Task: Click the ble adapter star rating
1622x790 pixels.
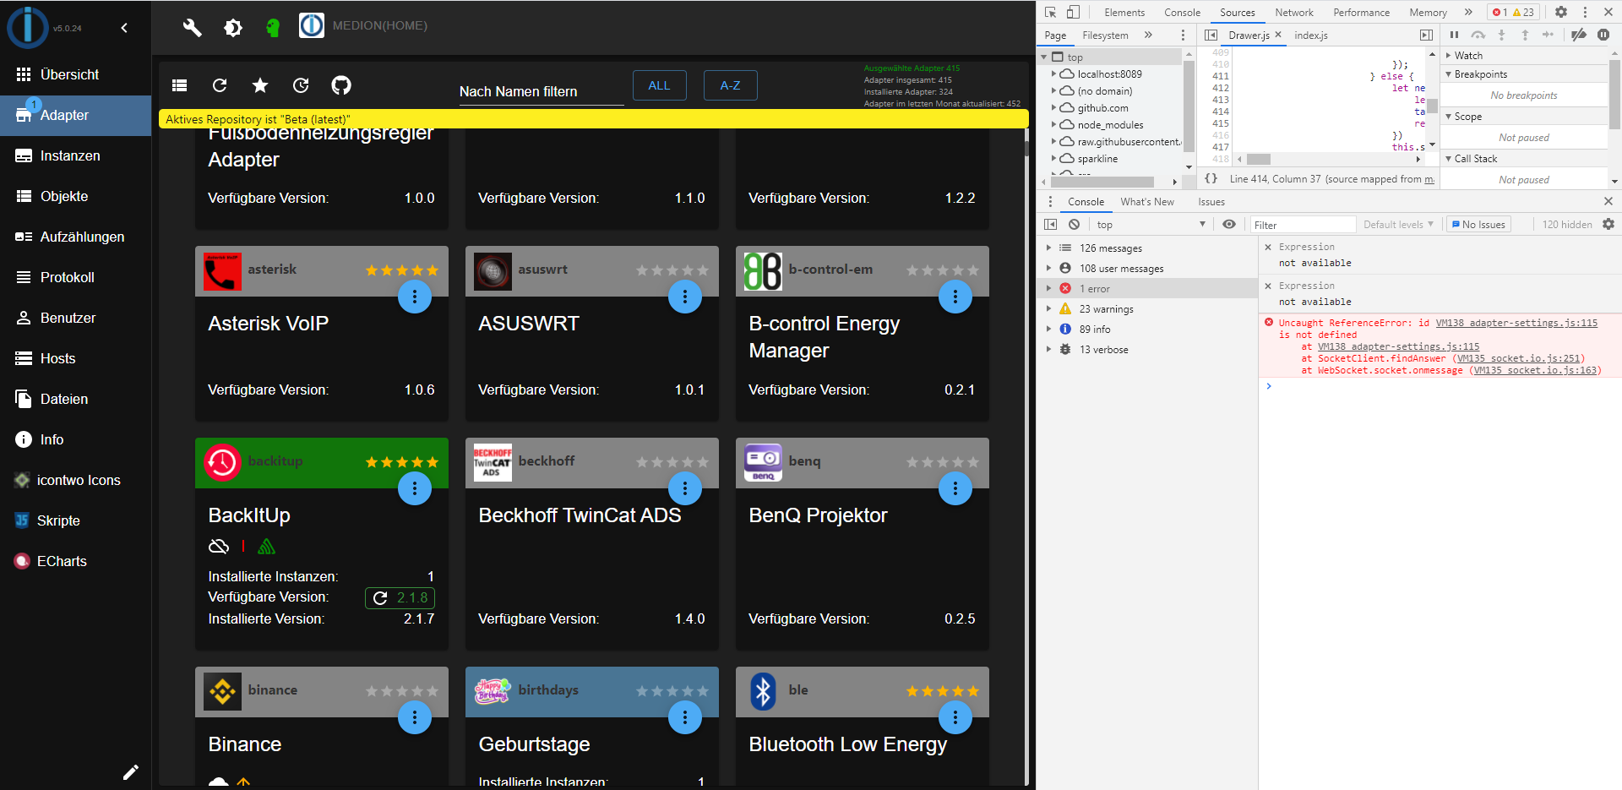Action: (943, 691)
